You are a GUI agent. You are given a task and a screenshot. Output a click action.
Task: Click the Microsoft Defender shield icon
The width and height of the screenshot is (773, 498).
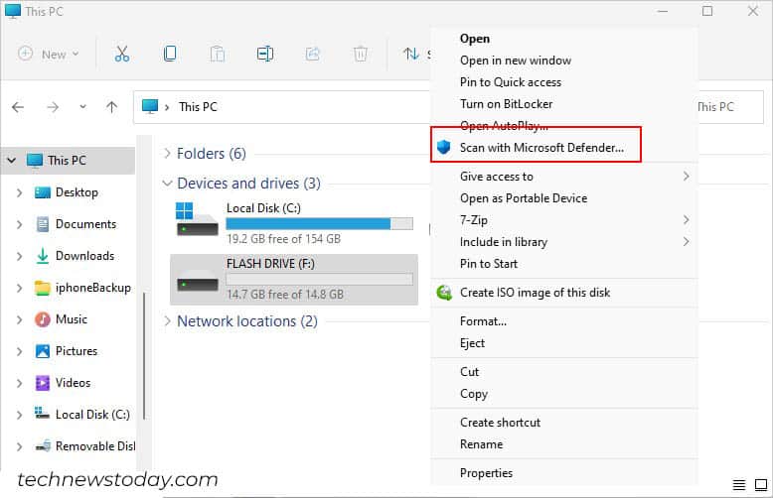click(x=444, y=147)
